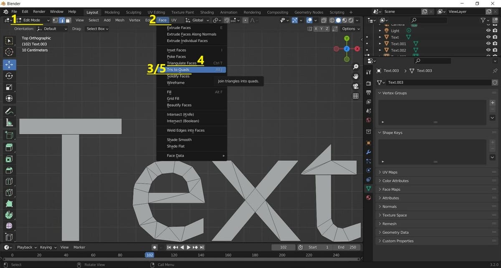Toggle auto keying record button
The width and height of the screenshot is (501, 268).
coord(154,247)
